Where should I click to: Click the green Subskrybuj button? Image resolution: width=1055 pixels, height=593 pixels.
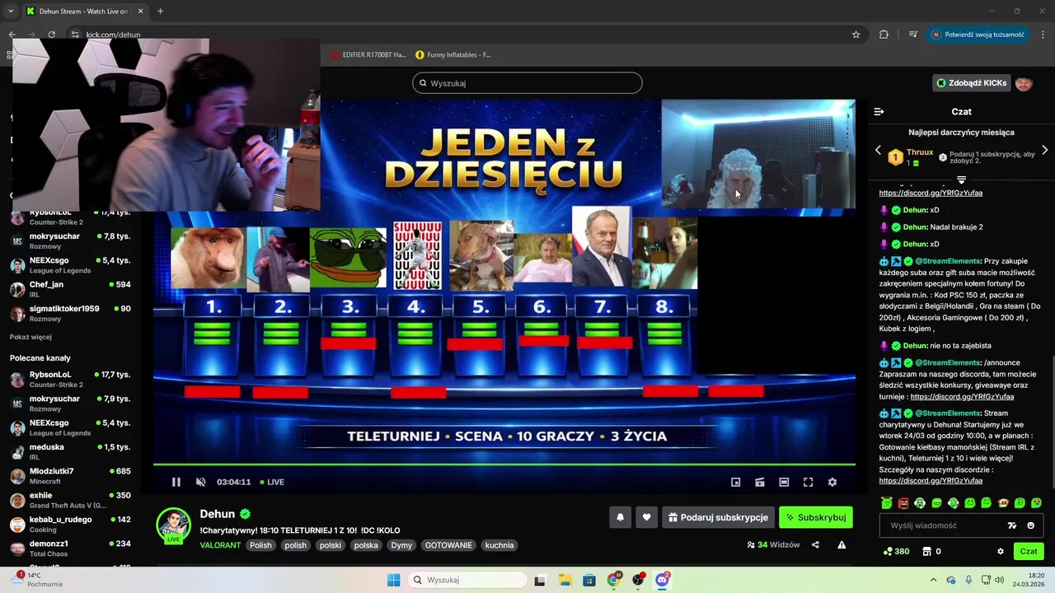816,517
